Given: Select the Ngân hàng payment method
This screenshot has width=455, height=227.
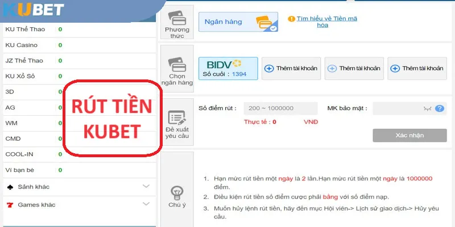Looking at the screenshot, I should click(238, 22).
